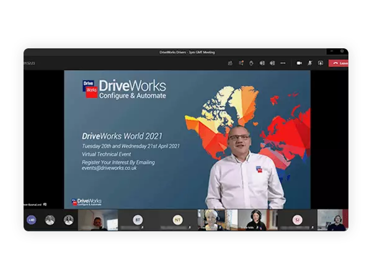This screenshot has height=279, width=372.
Task: Click the small DriveWorks logo at slide bottom
Action: [x=86, y=202]
